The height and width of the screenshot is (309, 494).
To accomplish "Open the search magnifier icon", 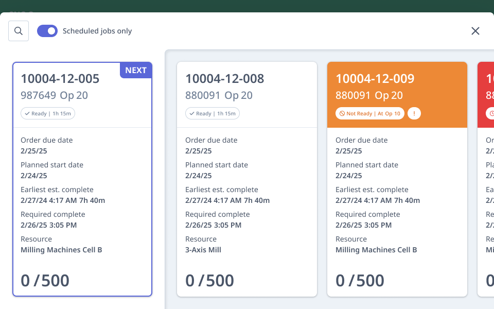I will (x=18, y=31).
